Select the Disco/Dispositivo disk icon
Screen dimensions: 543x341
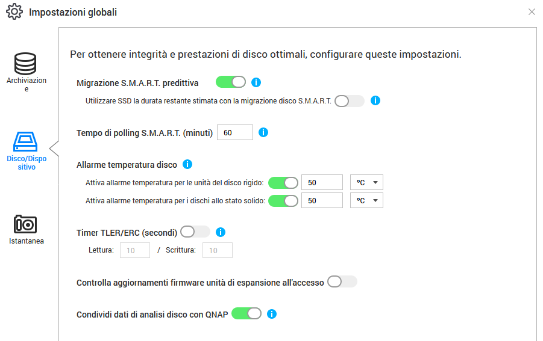click(26, 143)
